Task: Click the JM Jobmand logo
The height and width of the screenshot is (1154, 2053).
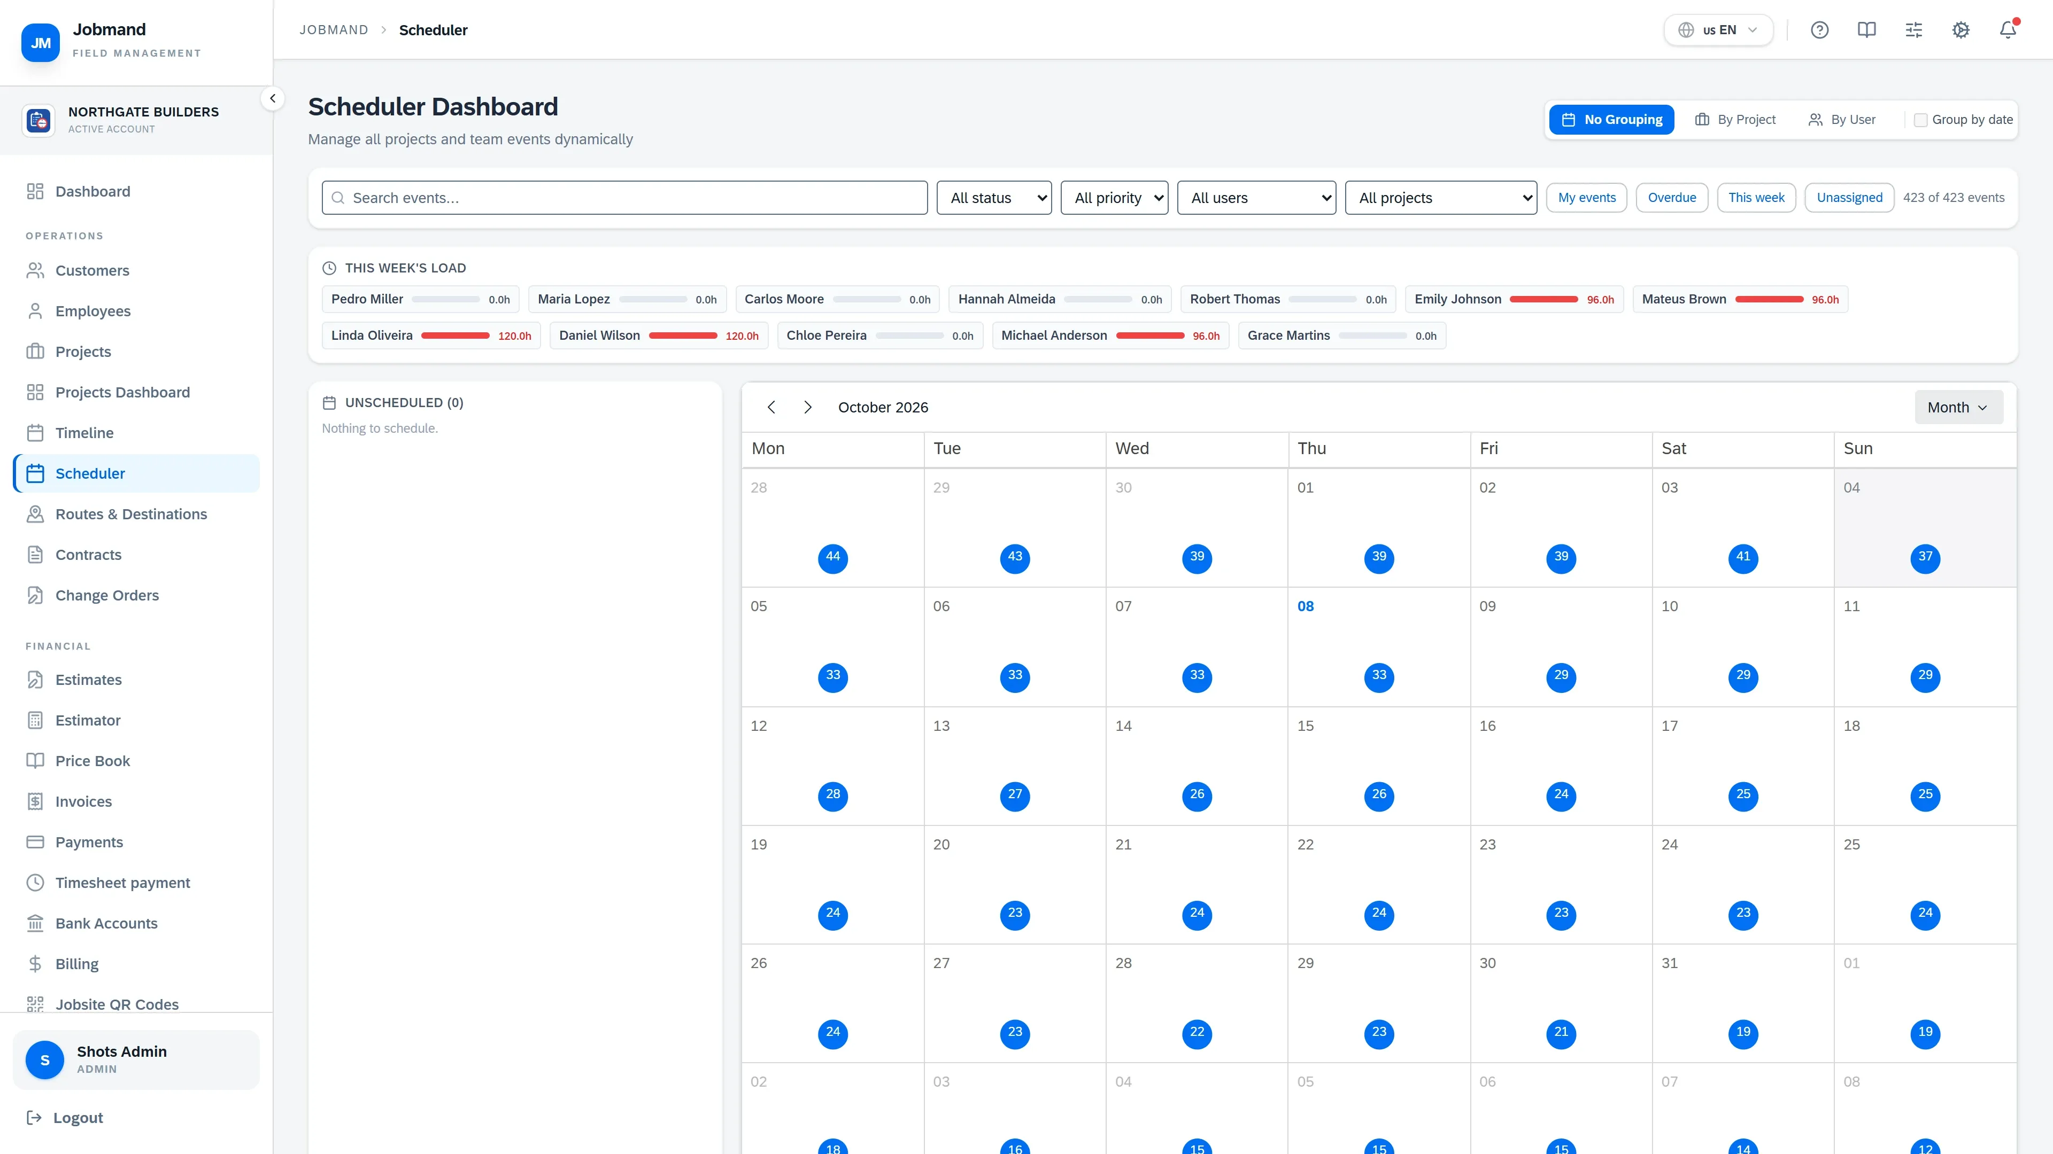Action: (x=41, y=43)
